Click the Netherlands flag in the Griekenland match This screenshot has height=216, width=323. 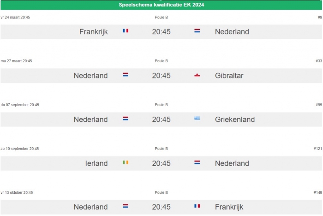coord(126,119)
